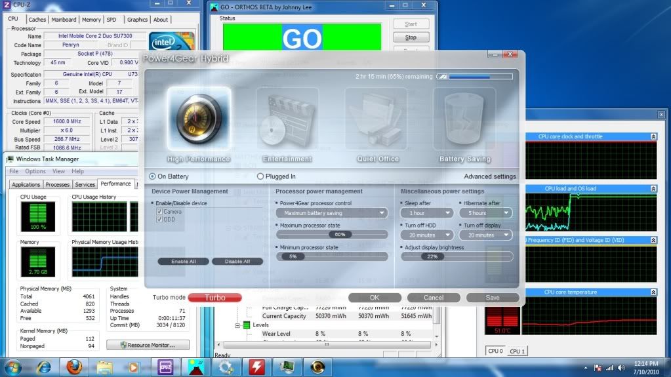
Task: Switch to Battery Saving mode icon
Action: (x=464, y=119)
